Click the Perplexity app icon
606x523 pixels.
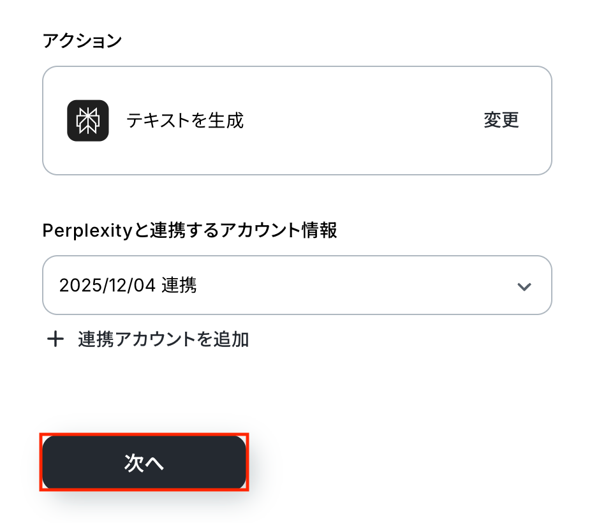[88, 121]
